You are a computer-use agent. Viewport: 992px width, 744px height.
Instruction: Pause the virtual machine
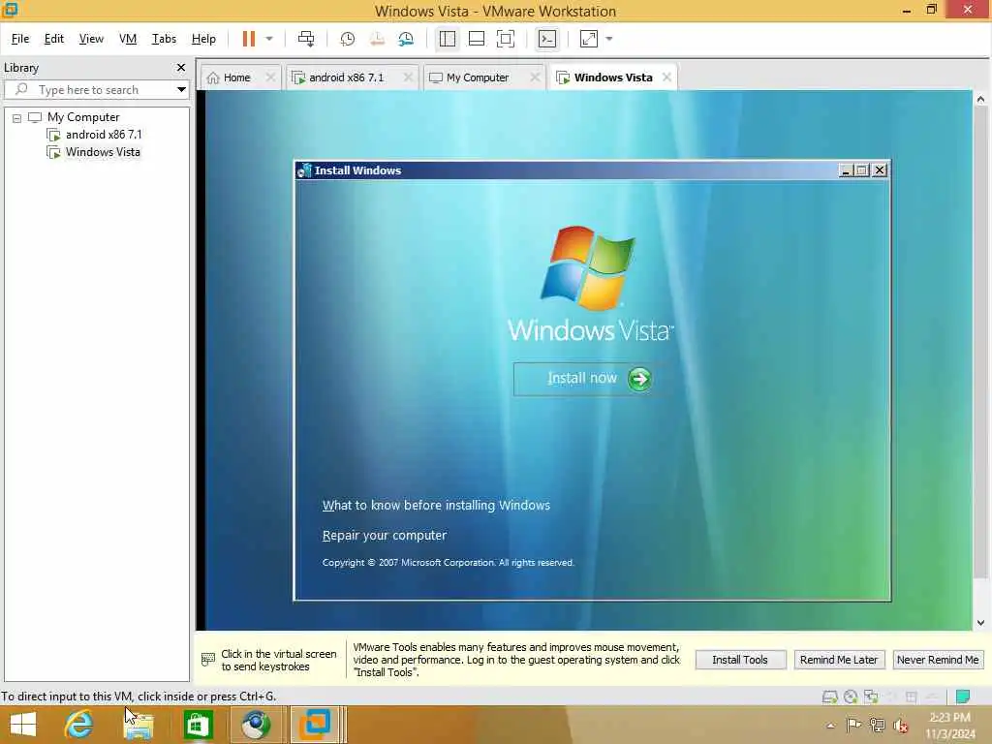pyautogui.click(x=249, y=39)
